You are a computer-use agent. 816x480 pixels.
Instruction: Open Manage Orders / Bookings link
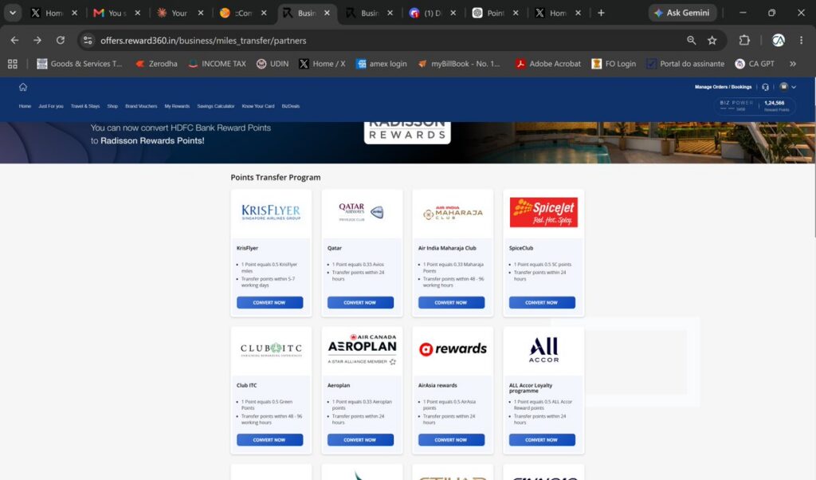click(x=723, y=87)
